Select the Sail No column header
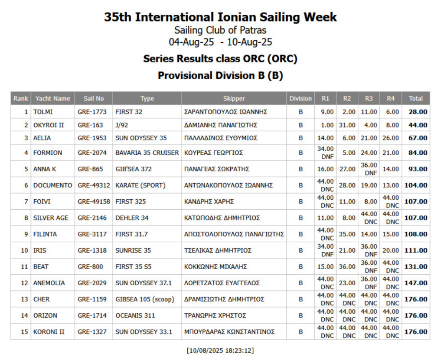The image size is (444, 354). coord(94,98)
